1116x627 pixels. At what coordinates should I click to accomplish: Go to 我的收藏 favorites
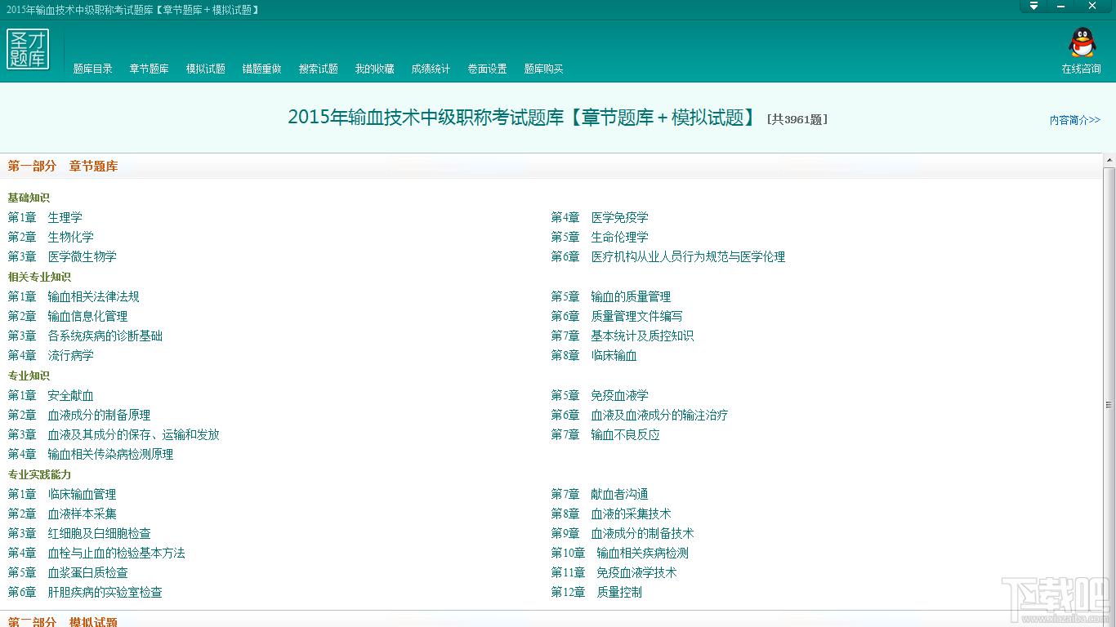tap(374, 69)
